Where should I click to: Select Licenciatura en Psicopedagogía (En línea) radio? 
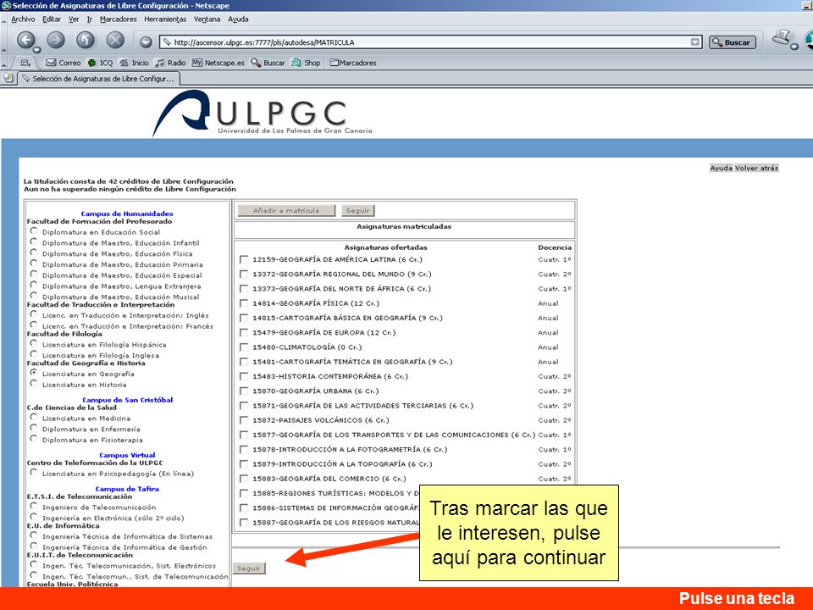34,473
